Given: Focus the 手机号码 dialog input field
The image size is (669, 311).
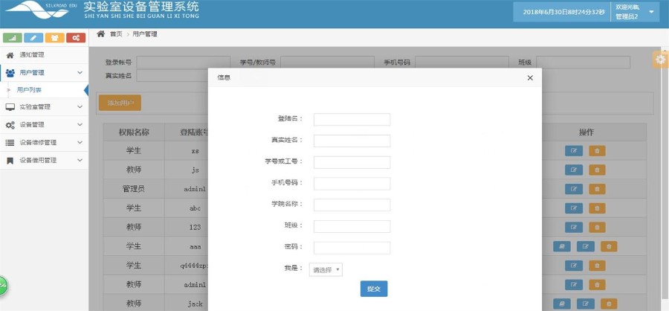Looking at the screenshot, I should [352, 184].
